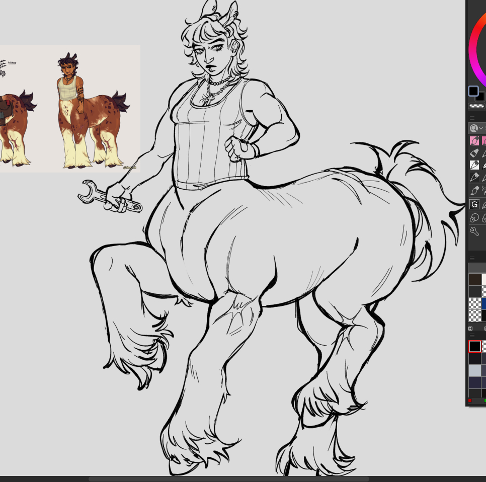Open the magnifier search dropdown arrow
This screenshot has height=482, width=486.
pos(481,128)
